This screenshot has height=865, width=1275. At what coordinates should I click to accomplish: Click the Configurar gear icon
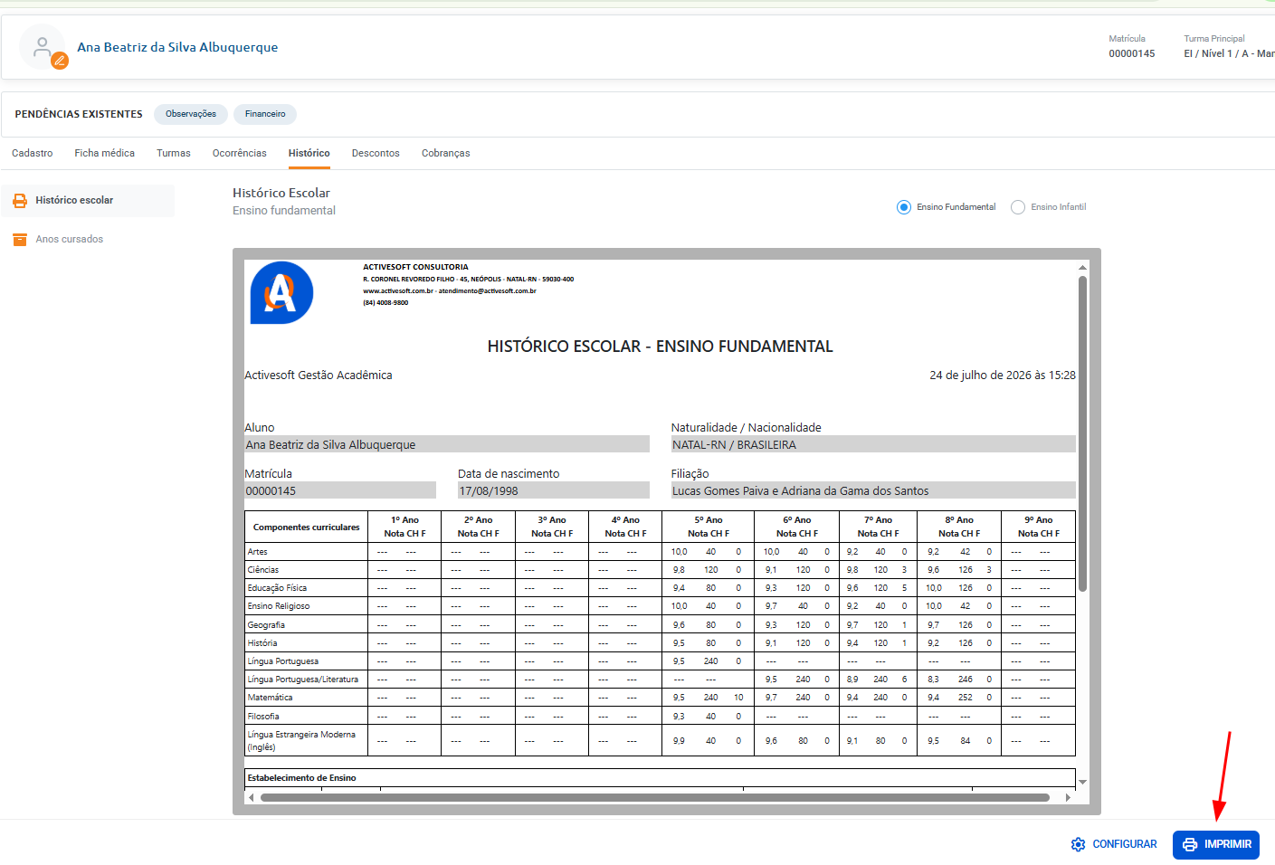pyautogui.click(x=1078, y=844)
